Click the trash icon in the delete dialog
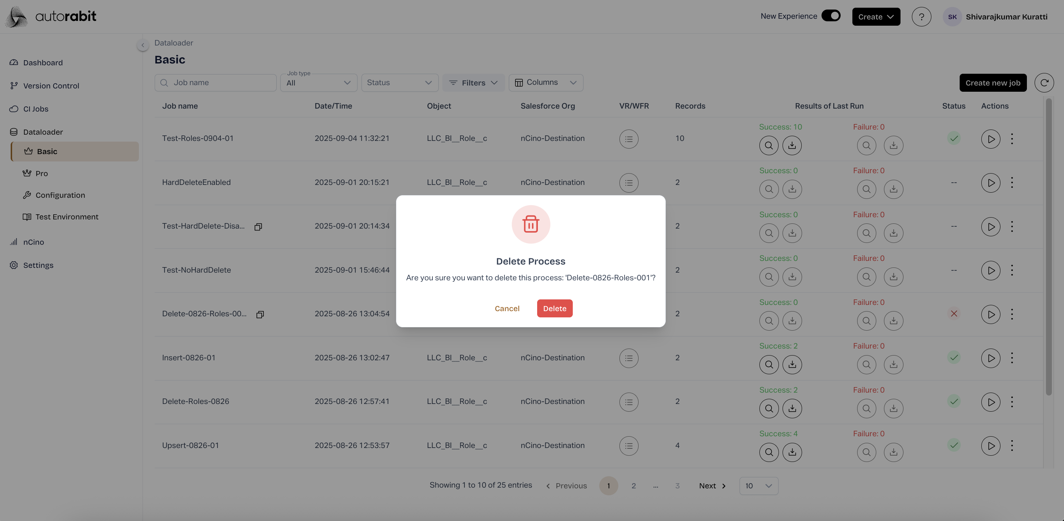1064x521 pixels. pyautogui.click(x=531, y=225)
